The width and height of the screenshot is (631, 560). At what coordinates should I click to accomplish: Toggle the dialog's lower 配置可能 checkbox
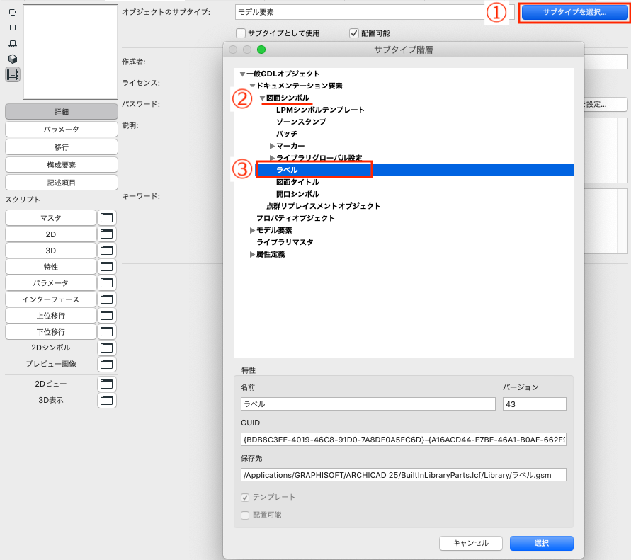[x=245, y=515]
